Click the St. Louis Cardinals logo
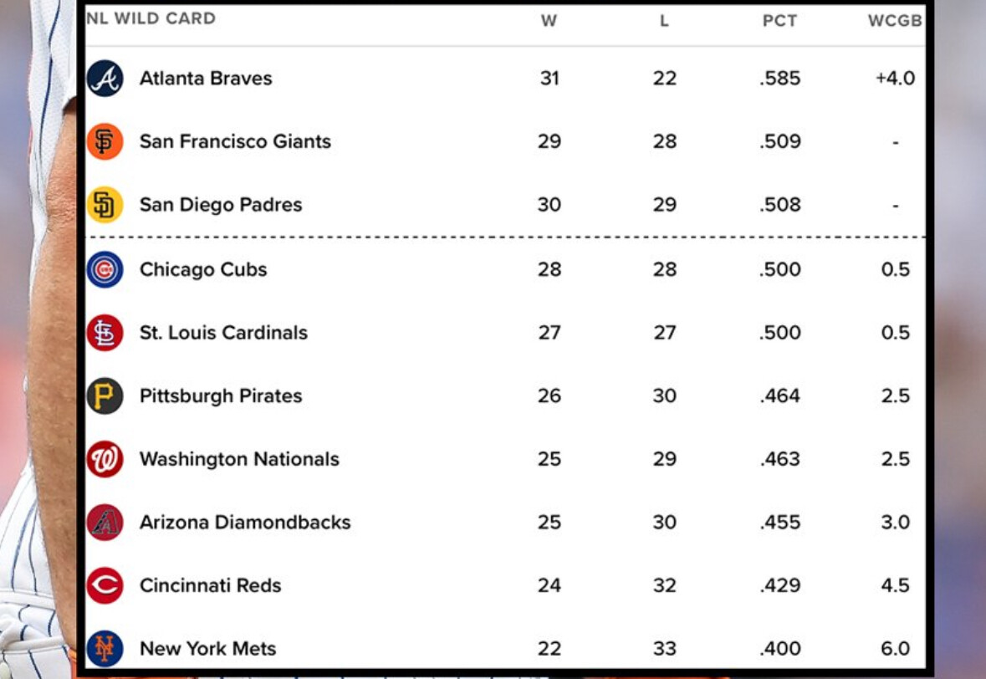This screenshot has width=986, height=679. point(105,333)
